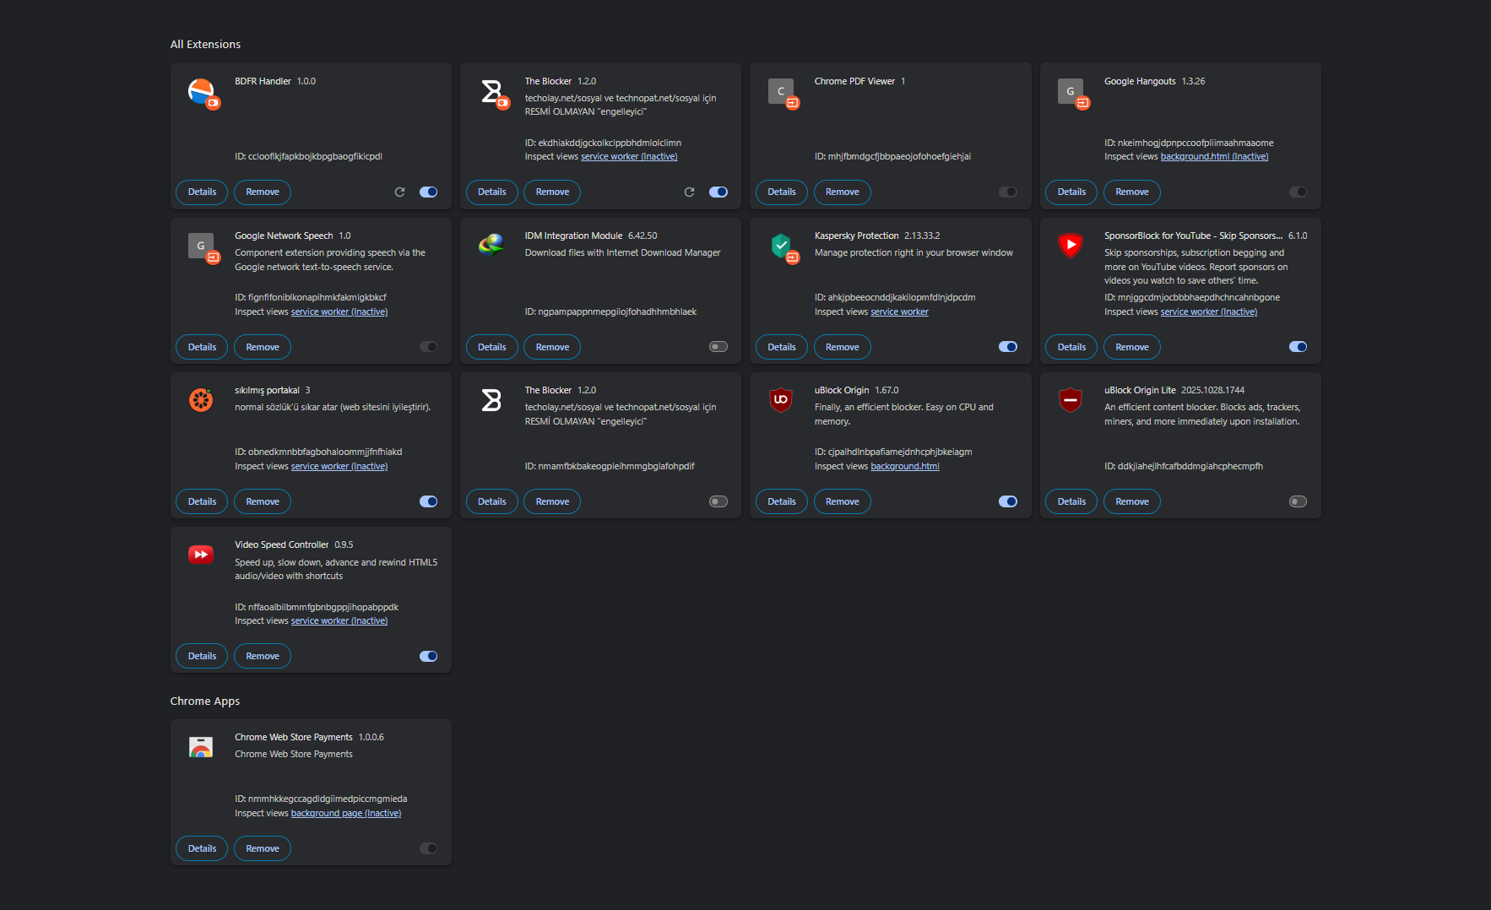1491x910 pixels.
Task: Disable the uBlock Origin toggle
Action: pos(1008,501)
